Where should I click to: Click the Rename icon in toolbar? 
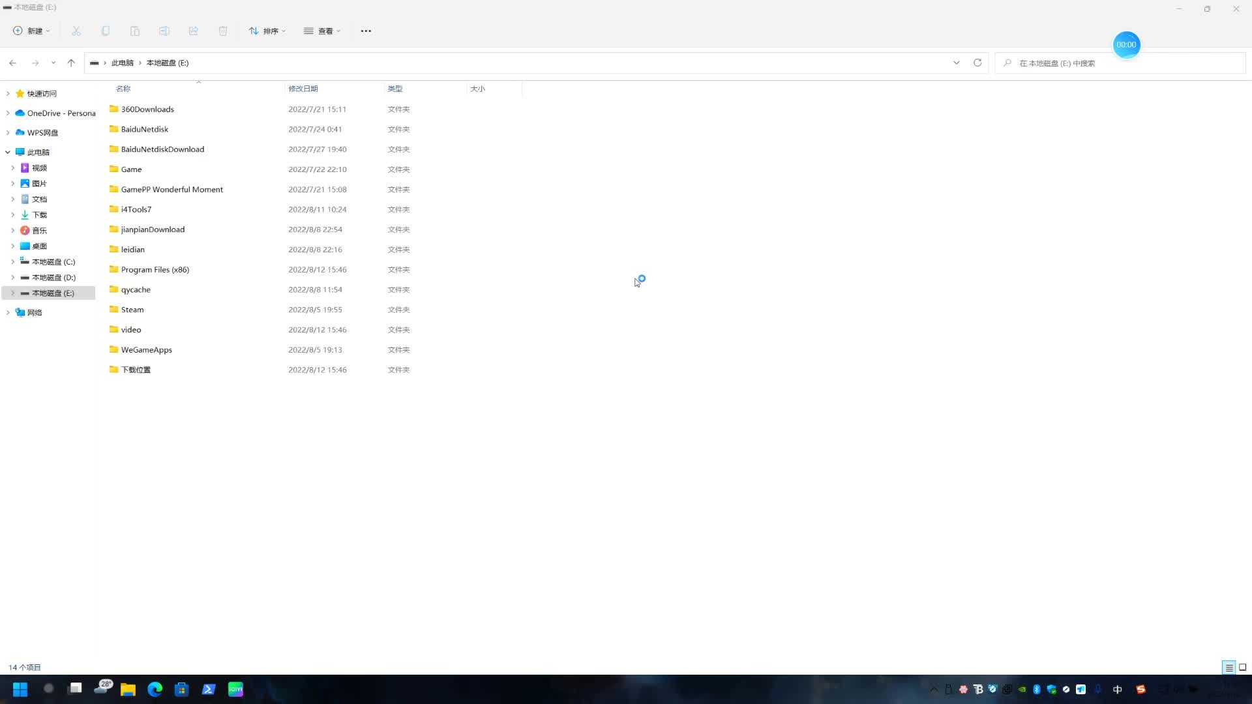164,31
